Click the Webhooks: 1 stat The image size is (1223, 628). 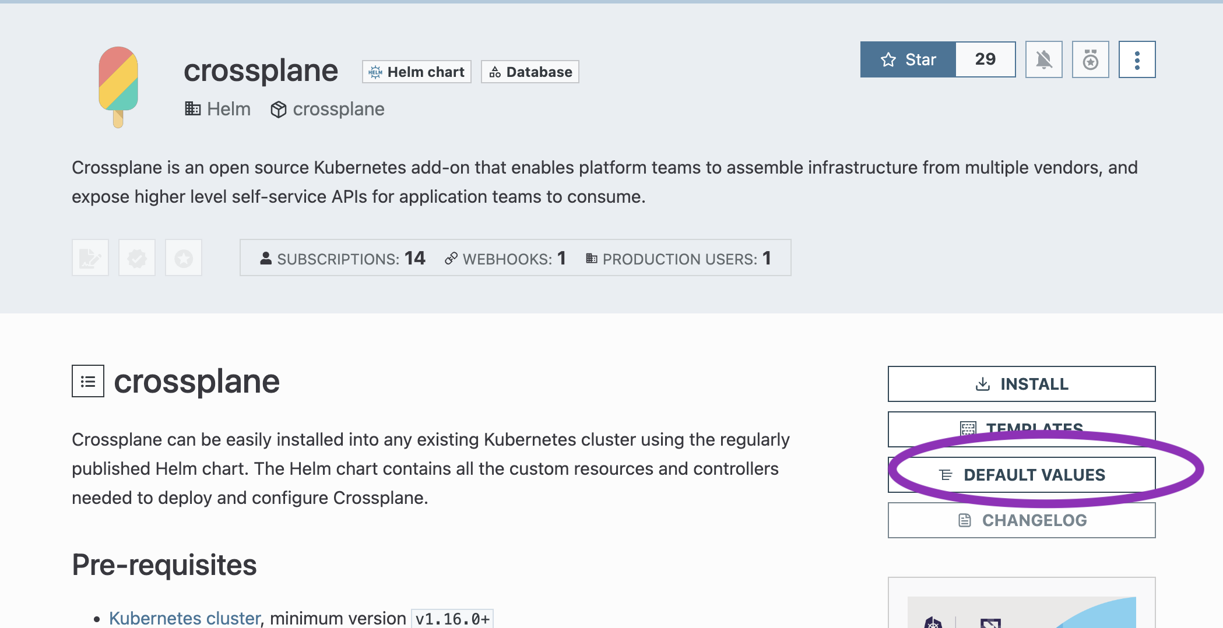tap(505, 258)
